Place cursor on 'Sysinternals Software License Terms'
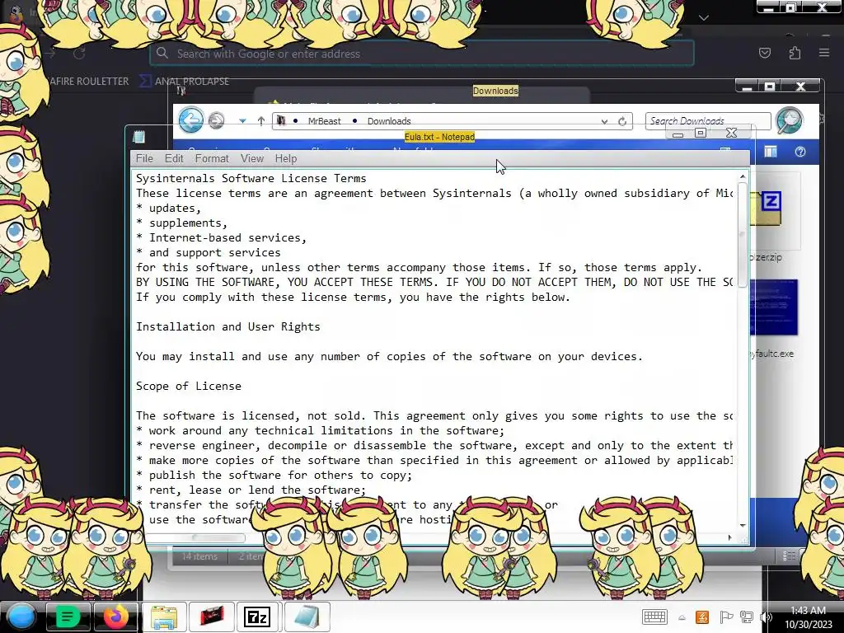Image resolution: width=844 pixels, height=633 pixels. click(x=251, y=178)
